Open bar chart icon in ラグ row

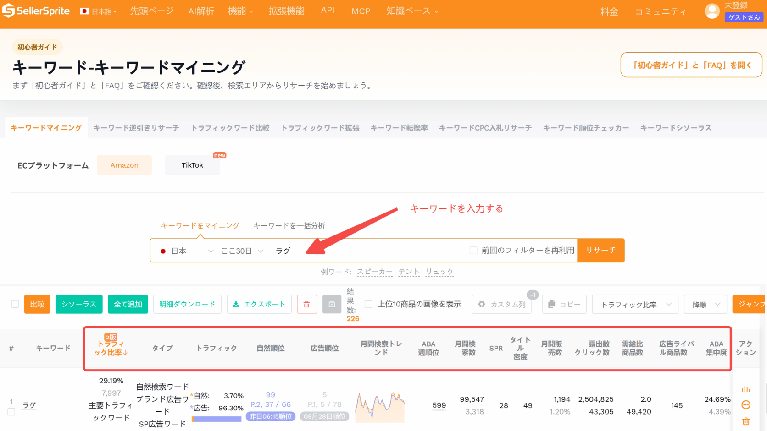[746, 389]
